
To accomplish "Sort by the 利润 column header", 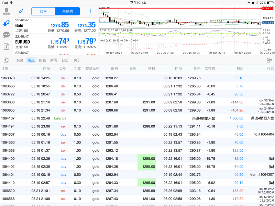I will pos(240,68).
